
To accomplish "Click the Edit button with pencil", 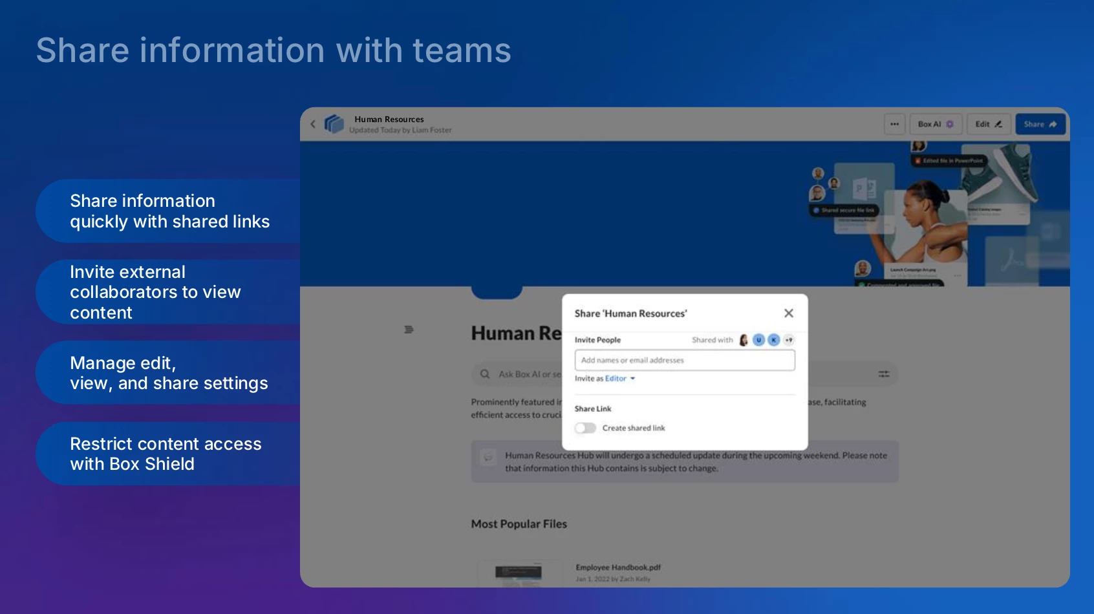I will tap(989, 124).
